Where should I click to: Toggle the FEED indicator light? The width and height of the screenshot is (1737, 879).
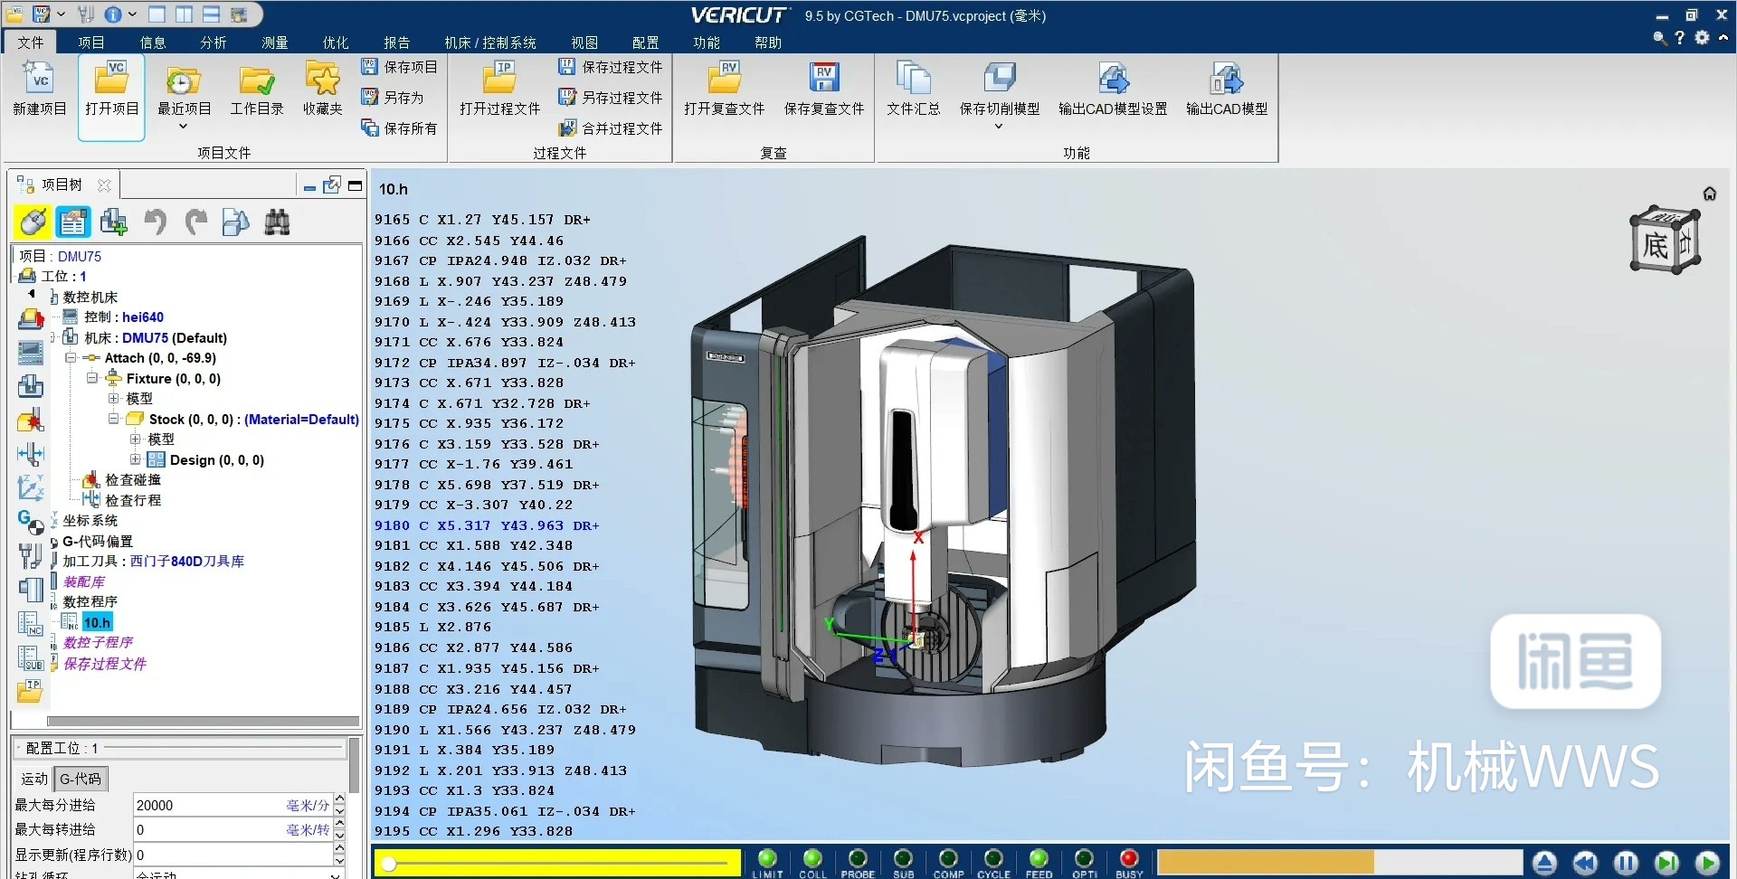(x=1039, y=859)
